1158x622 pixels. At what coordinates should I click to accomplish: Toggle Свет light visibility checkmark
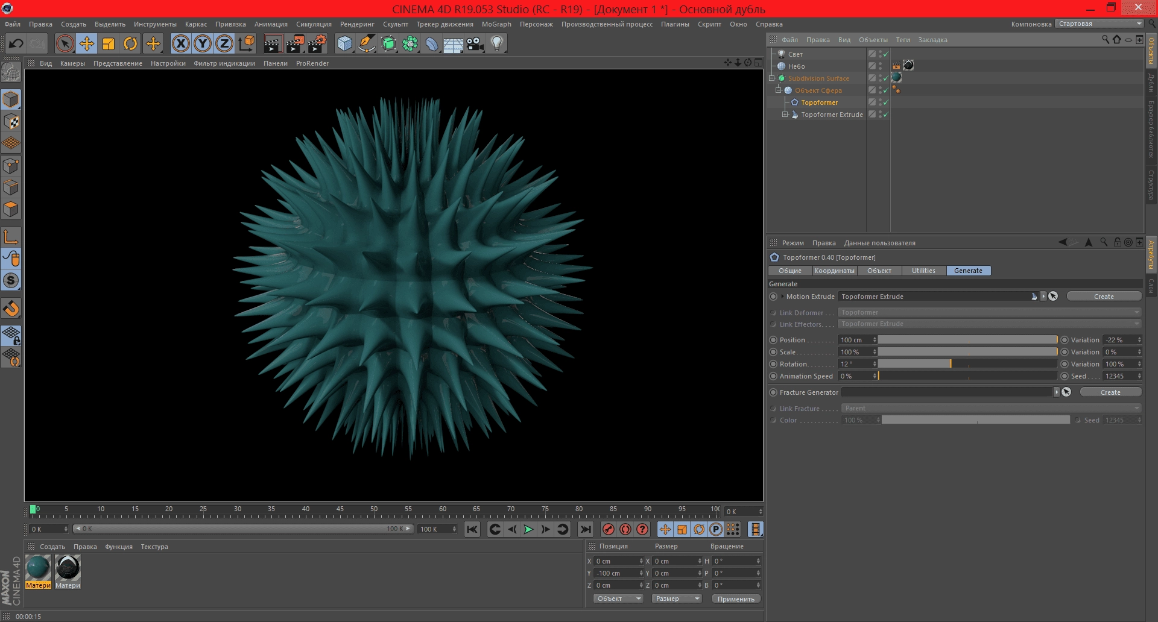[x=885, y=54]
